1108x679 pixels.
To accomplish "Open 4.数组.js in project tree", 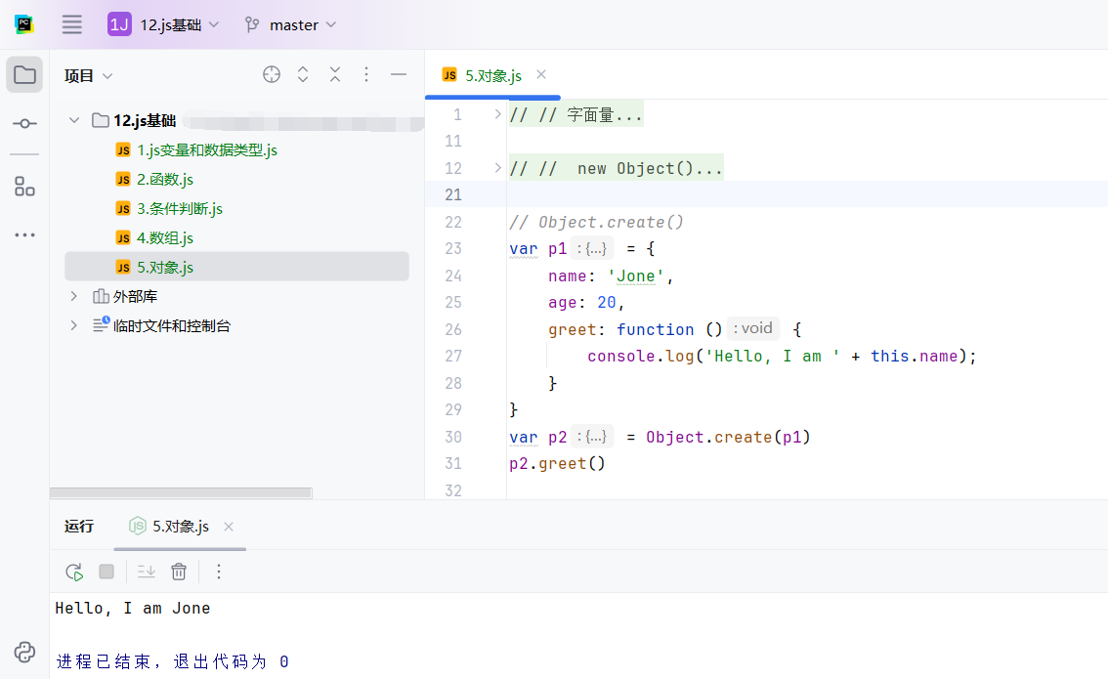I will pyautogui.click(x=165, y=238).
